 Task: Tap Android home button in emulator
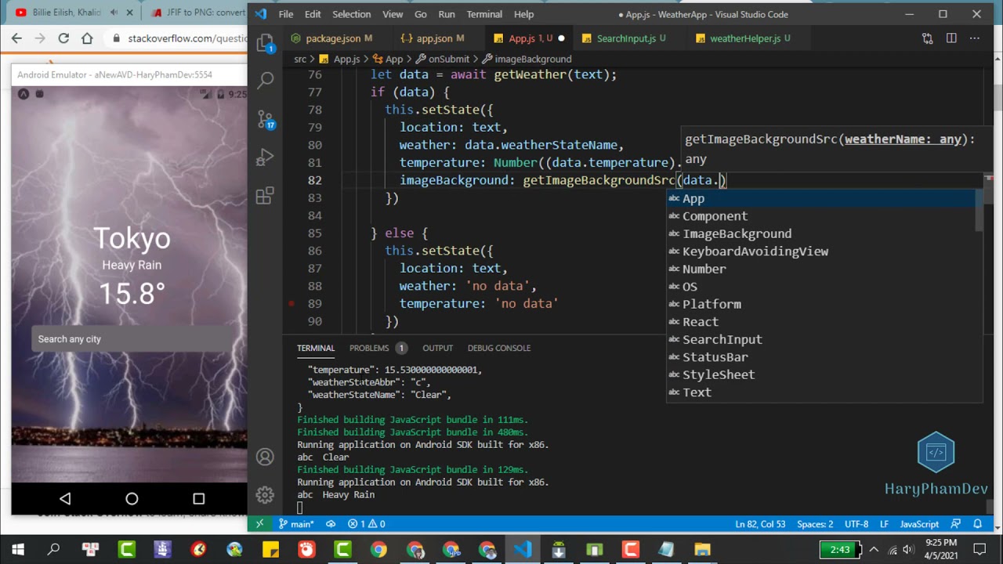(132, 498)
